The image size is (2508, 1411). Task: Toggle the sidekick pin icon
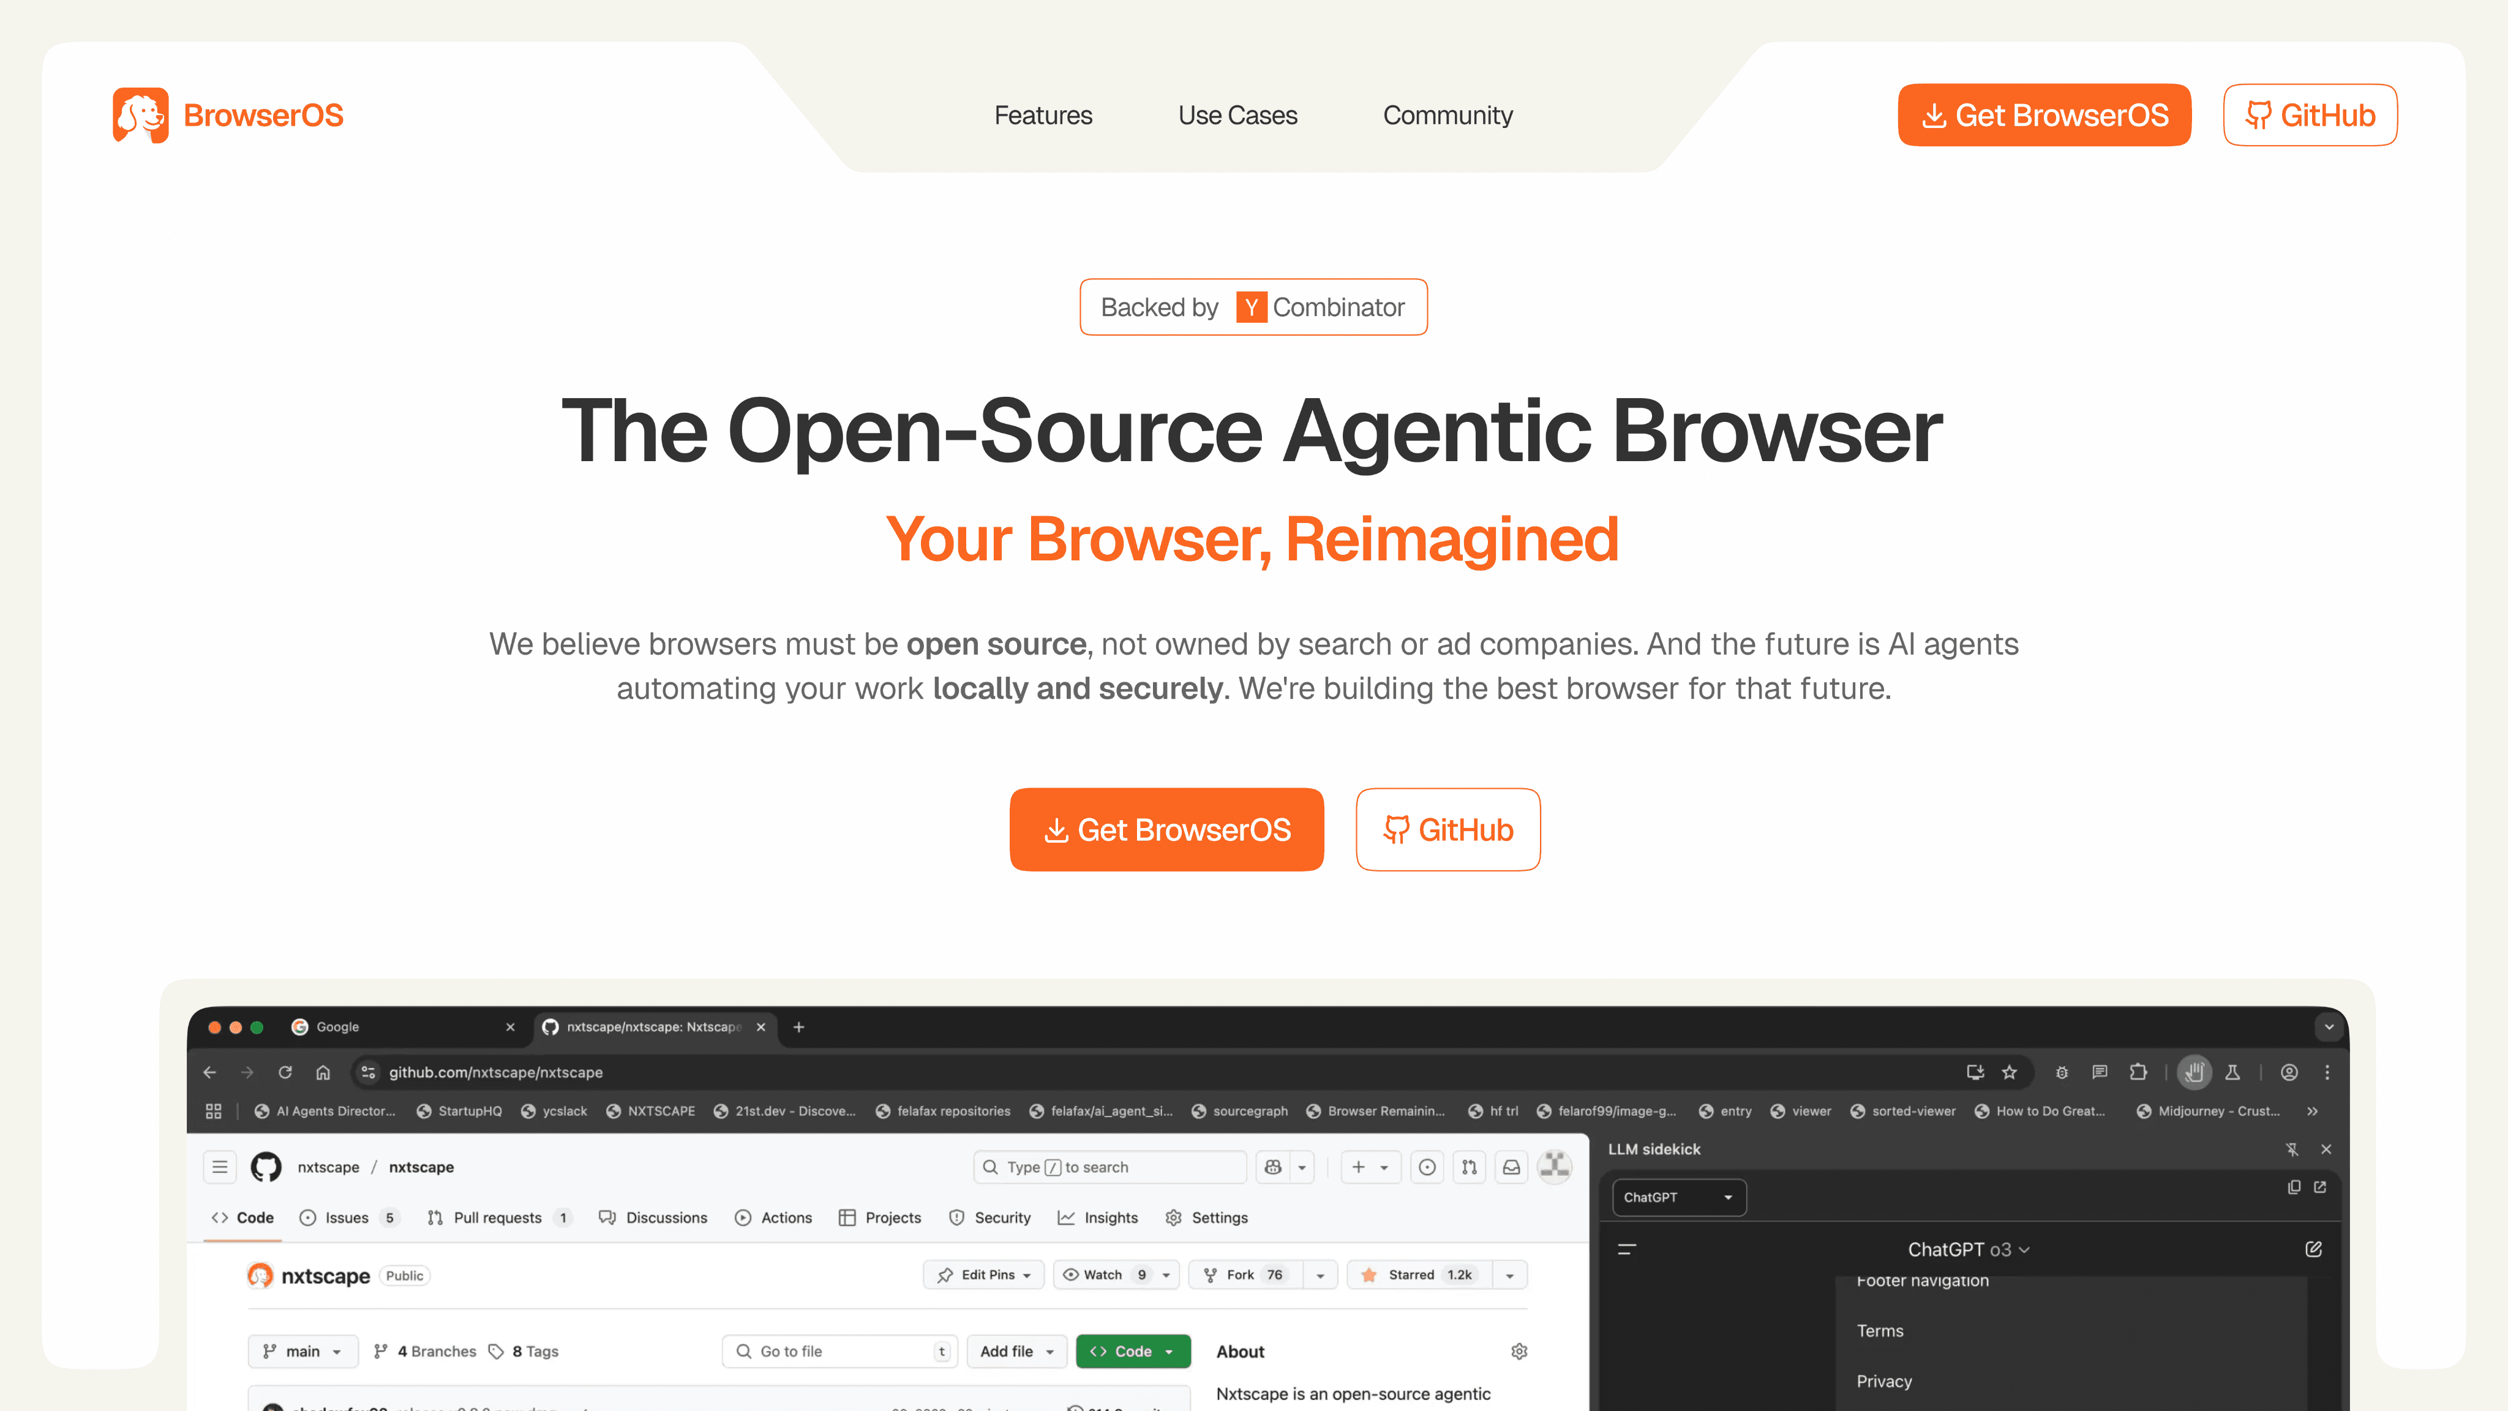tap(2292, 1149)
